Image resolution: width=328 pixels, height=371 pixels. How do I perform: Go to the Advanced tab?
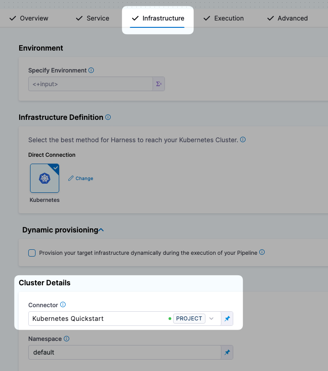(287, 18)
